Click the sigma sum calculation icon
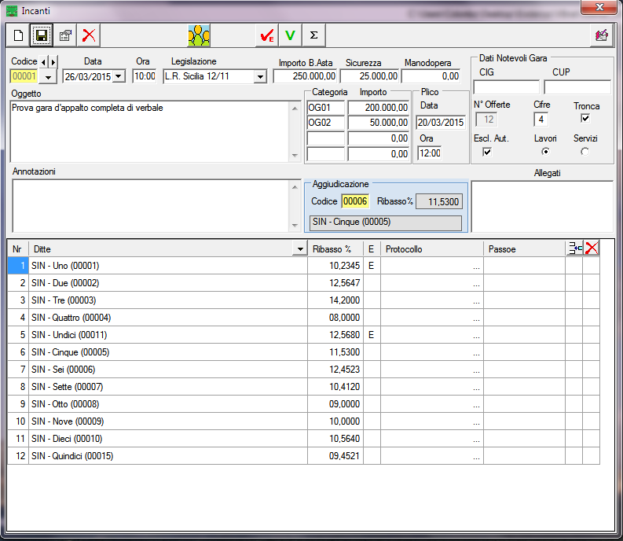 [x=313, y=35]
